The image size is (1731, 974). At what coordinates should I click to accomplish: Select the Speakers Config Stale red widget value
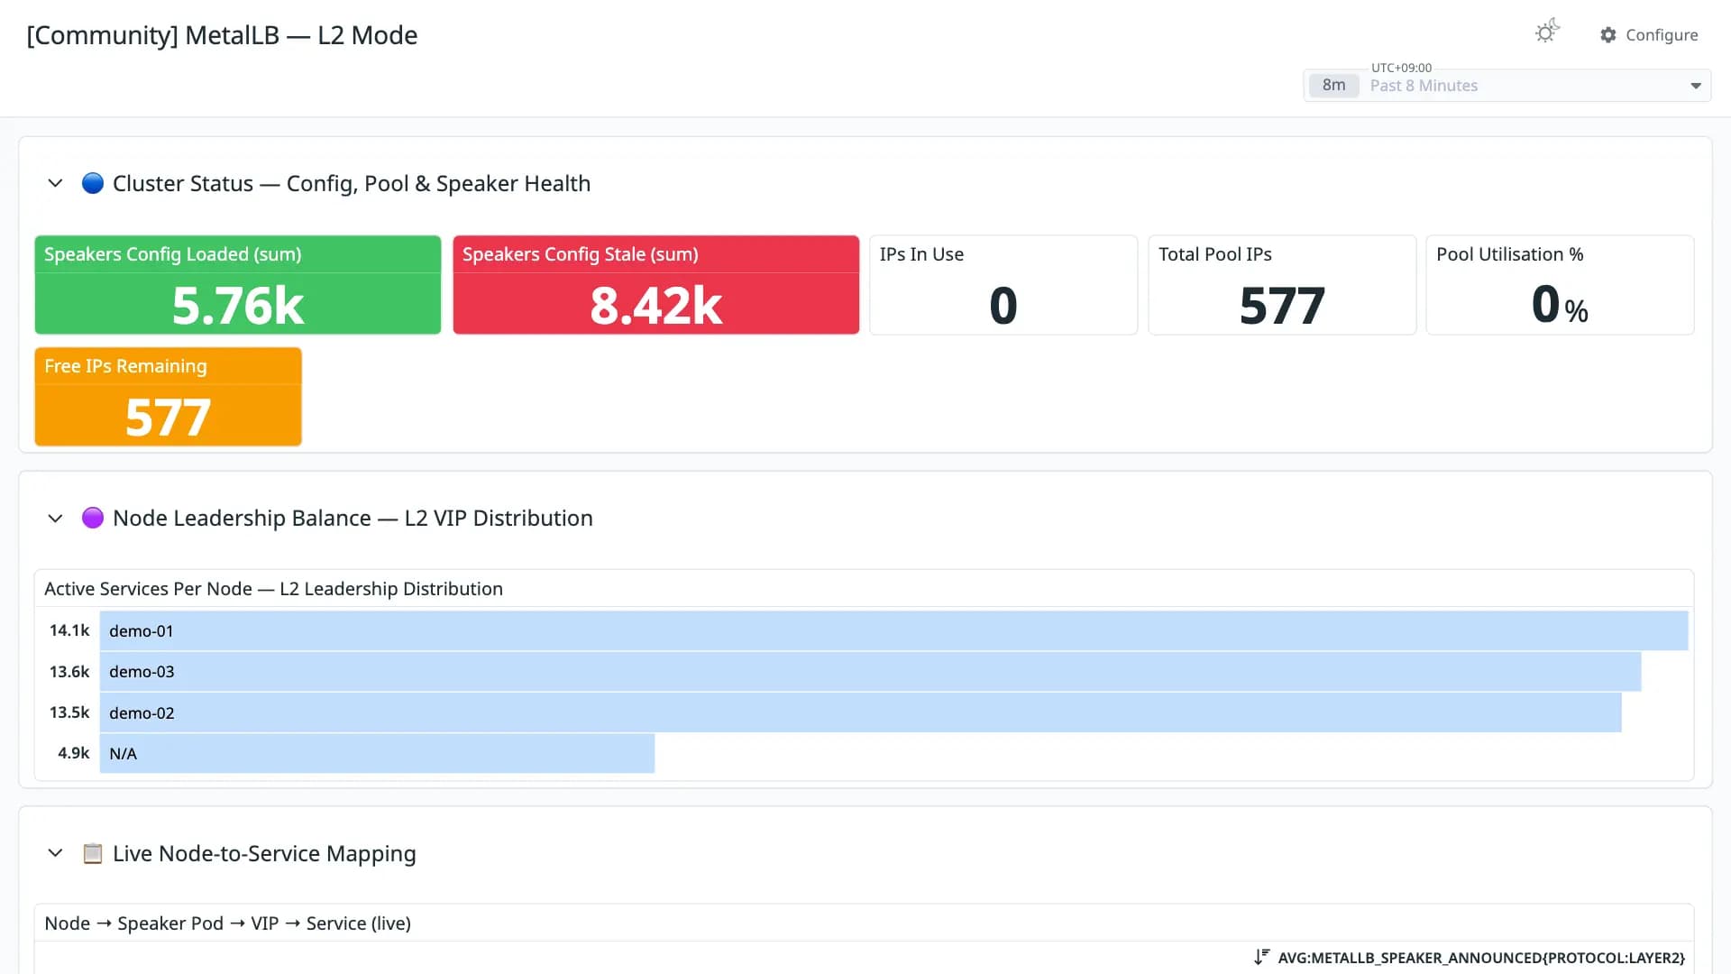pyautogui.click(x=656, y=306)
